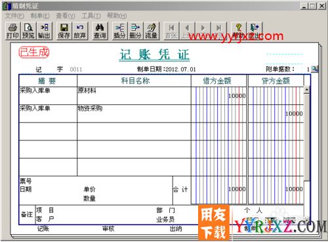Click the first 采购入库单 summary cell
328x242 pixels.
[x=48, y=96]
